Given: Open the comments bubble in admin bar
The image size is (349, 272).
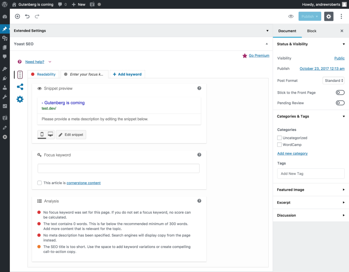Looking at the screenshot, I should (62, 4).
